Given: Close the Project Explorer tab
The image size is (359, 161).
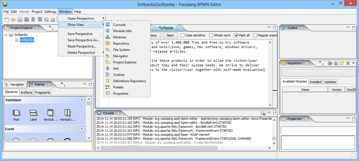Looking at the screenshot, I should 37,28.
